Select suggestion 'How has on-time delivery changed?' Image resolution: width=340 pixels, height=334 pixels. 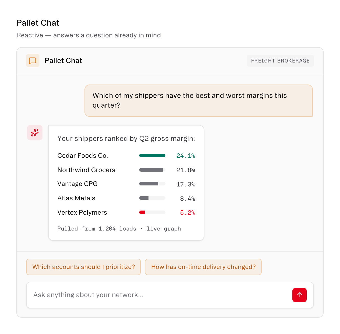(203, 267)
